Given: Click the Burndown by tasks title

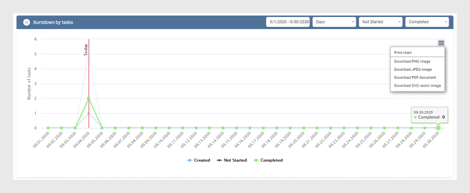Looking at the screenshot, I should pos(53,23).
